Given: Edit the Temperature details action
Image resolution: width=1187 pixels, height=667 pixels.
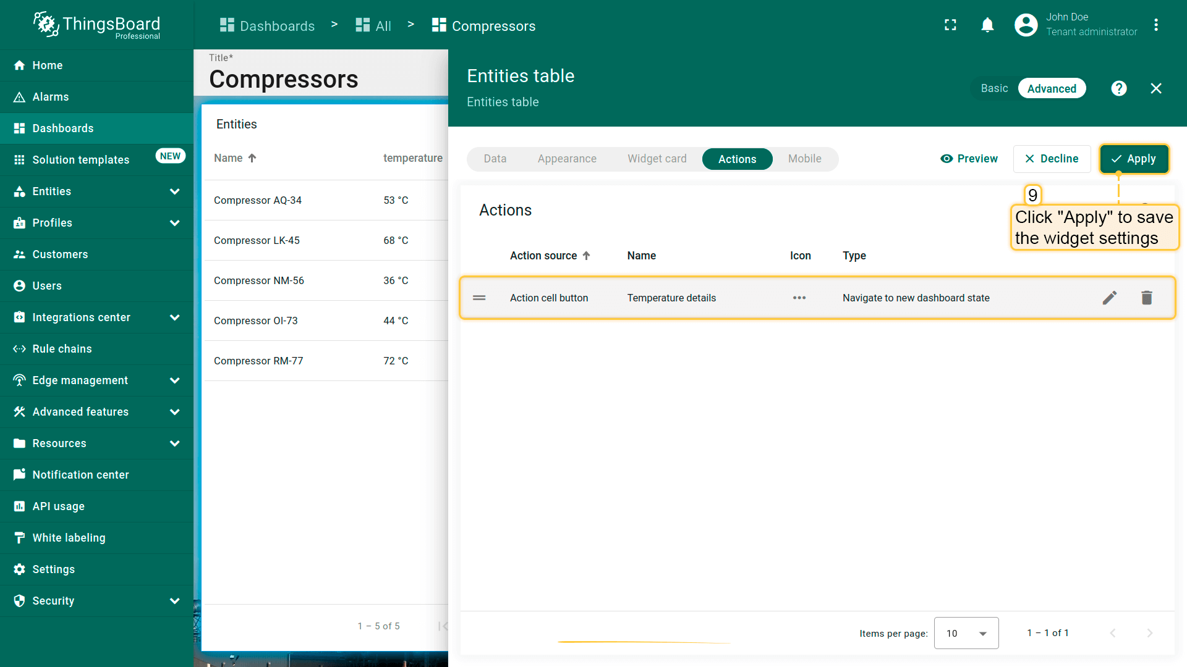Looking at the screenshot, I should coord(1110,298).
